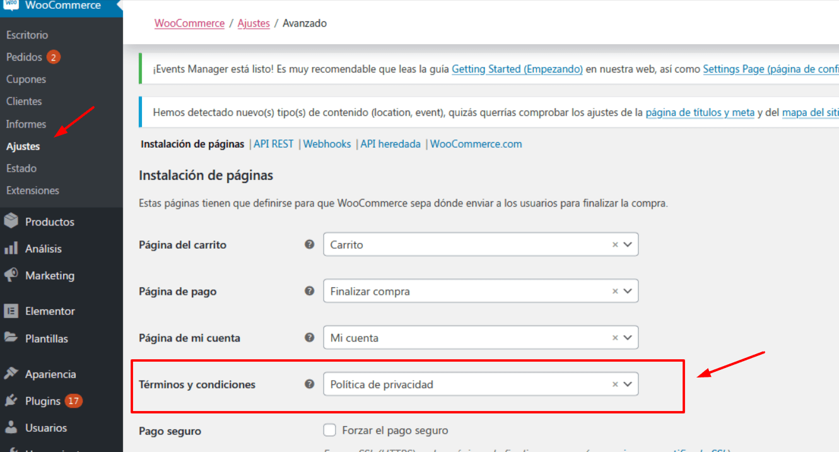Viewport: 839px width, 452px height.
Task: Open Análisis menu item label
Action: click(44, 249)
